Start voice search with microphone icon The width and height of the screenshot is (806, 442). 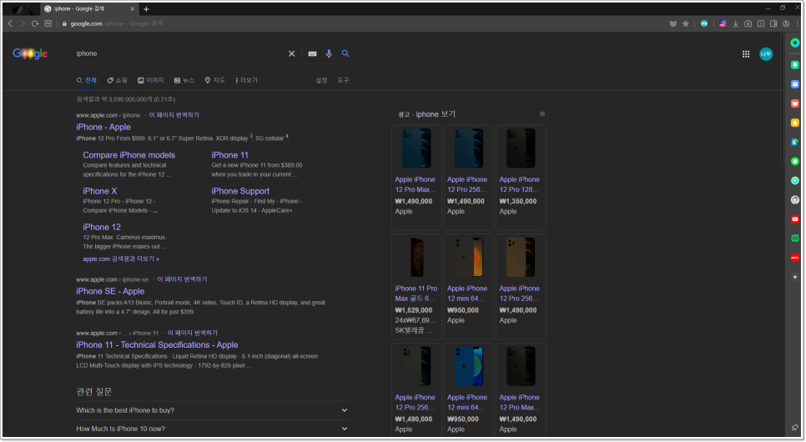pos(329,53)
